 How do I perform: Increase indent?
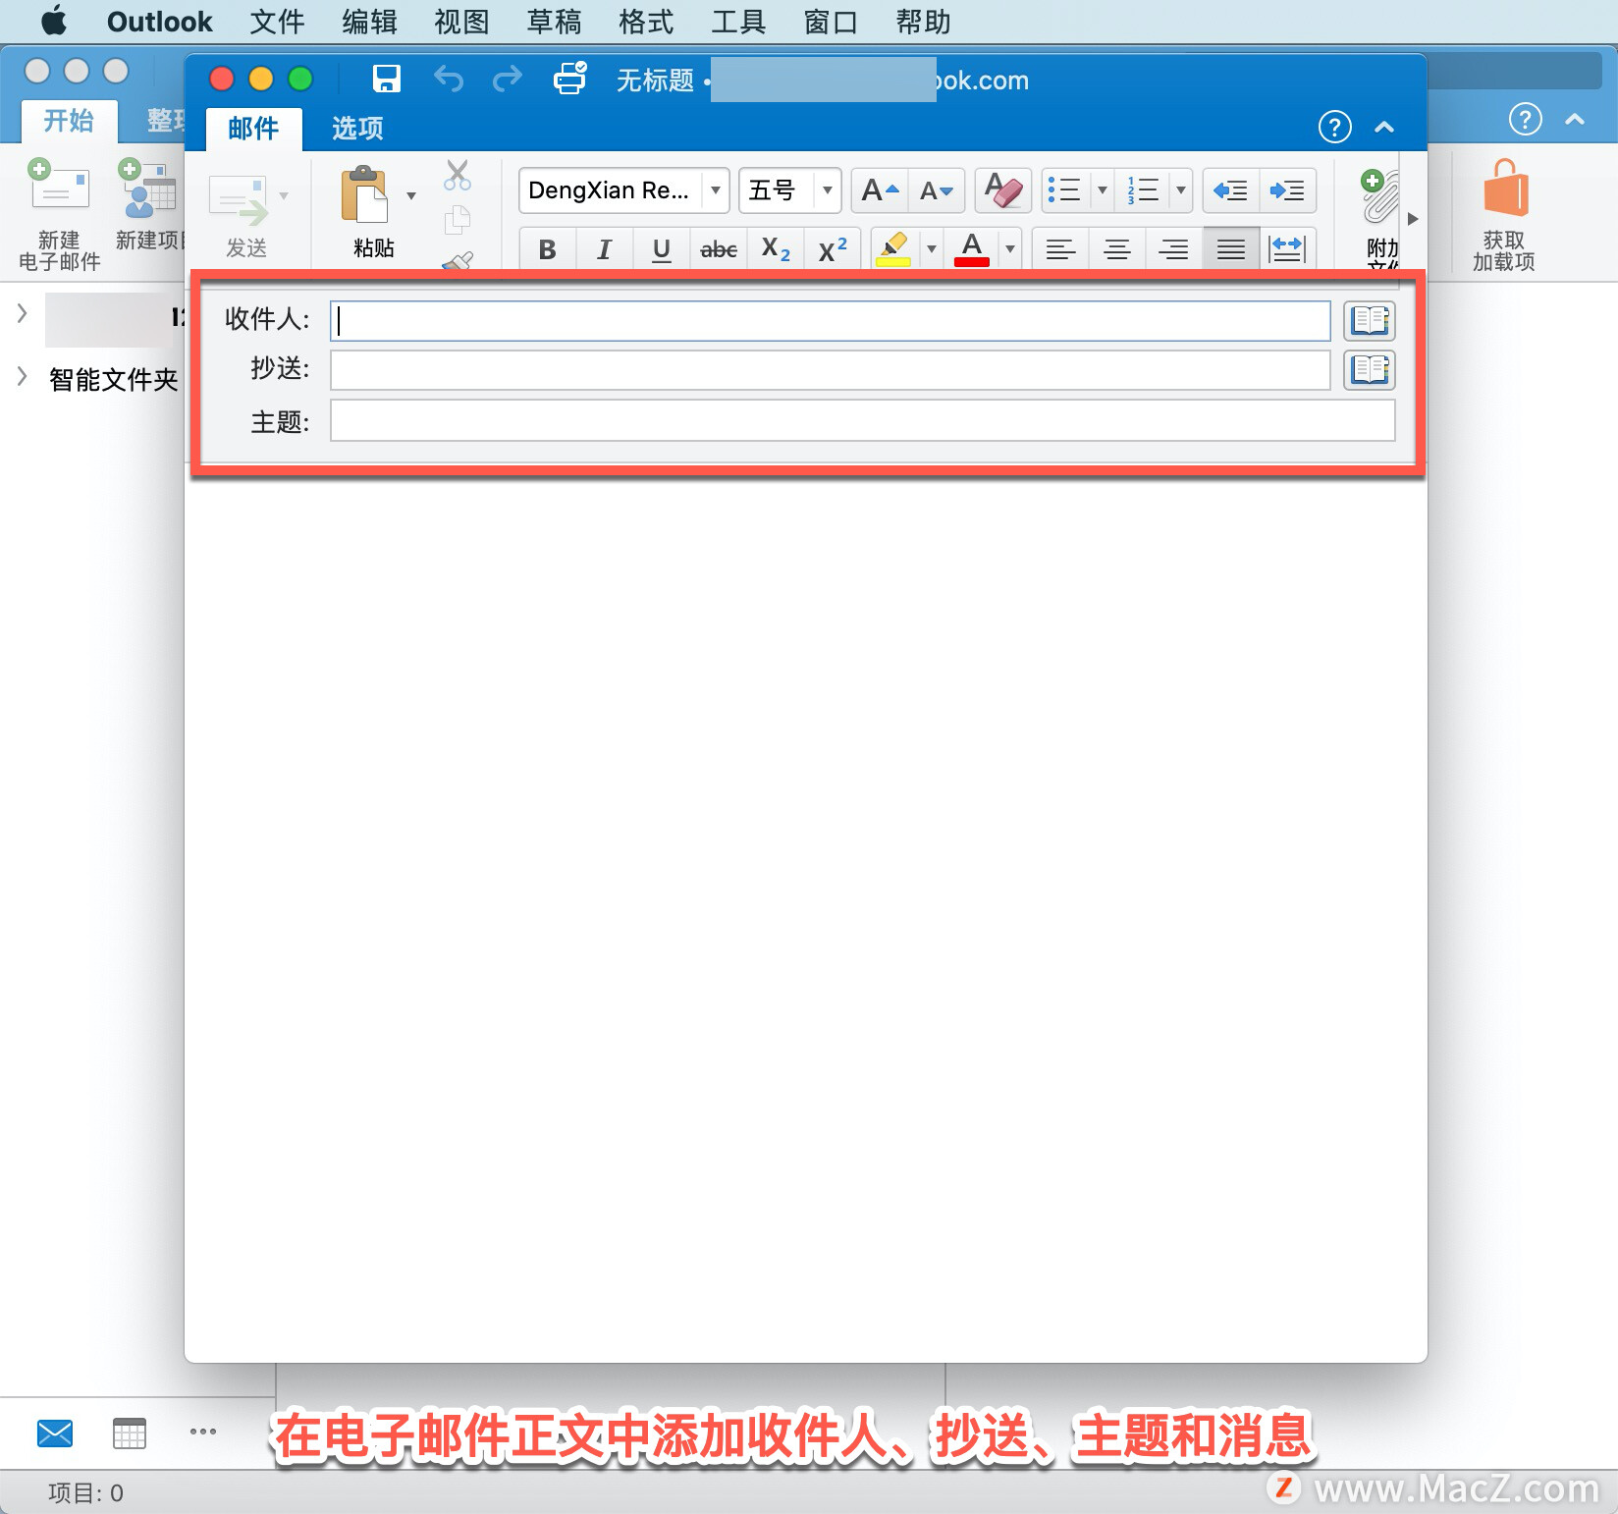coord(1287,190)
